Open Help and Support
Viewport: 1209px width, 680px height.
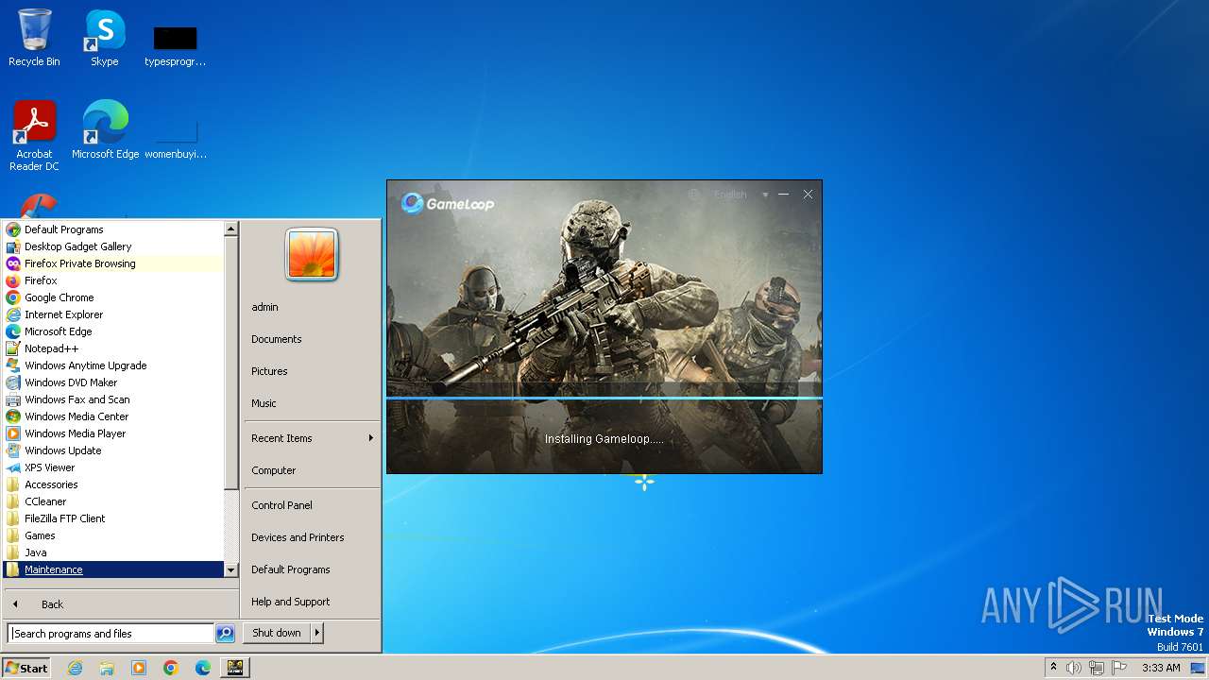(311, 602)
